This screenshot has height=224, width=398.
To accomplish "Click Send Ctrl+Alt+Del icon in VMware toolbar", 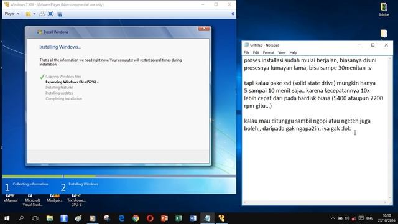I will tap(42, 14).
